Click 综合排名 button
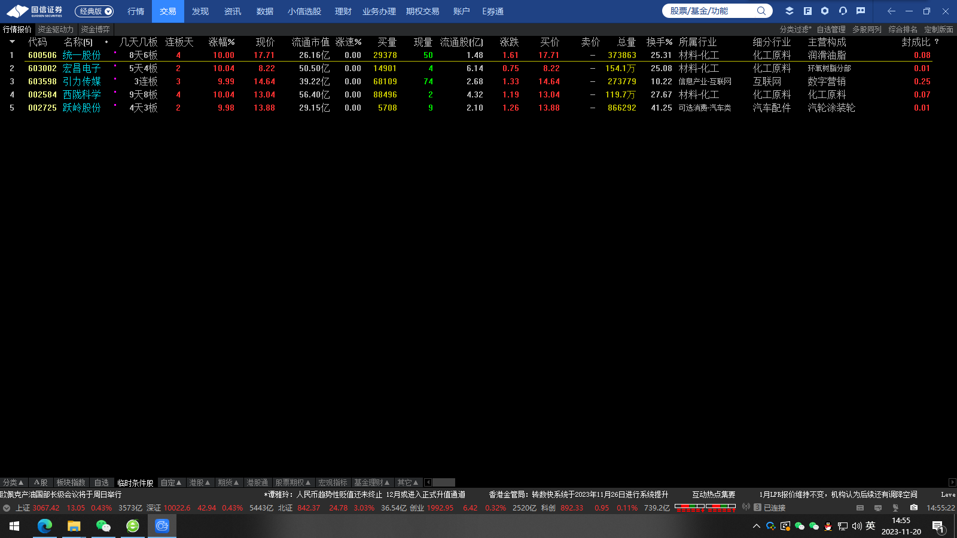The width and height of the screenshot is (957, 538). [x=903, y=29]
